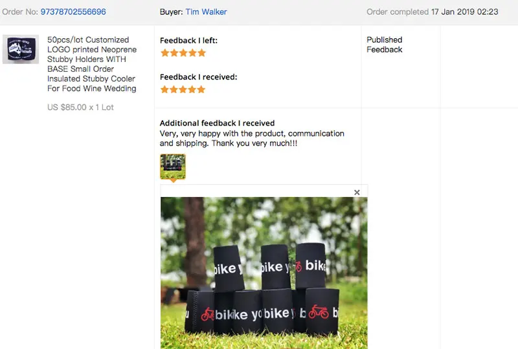Click the small feedback photo thumbnail
The image size is (518, 349).
(173, 167)
